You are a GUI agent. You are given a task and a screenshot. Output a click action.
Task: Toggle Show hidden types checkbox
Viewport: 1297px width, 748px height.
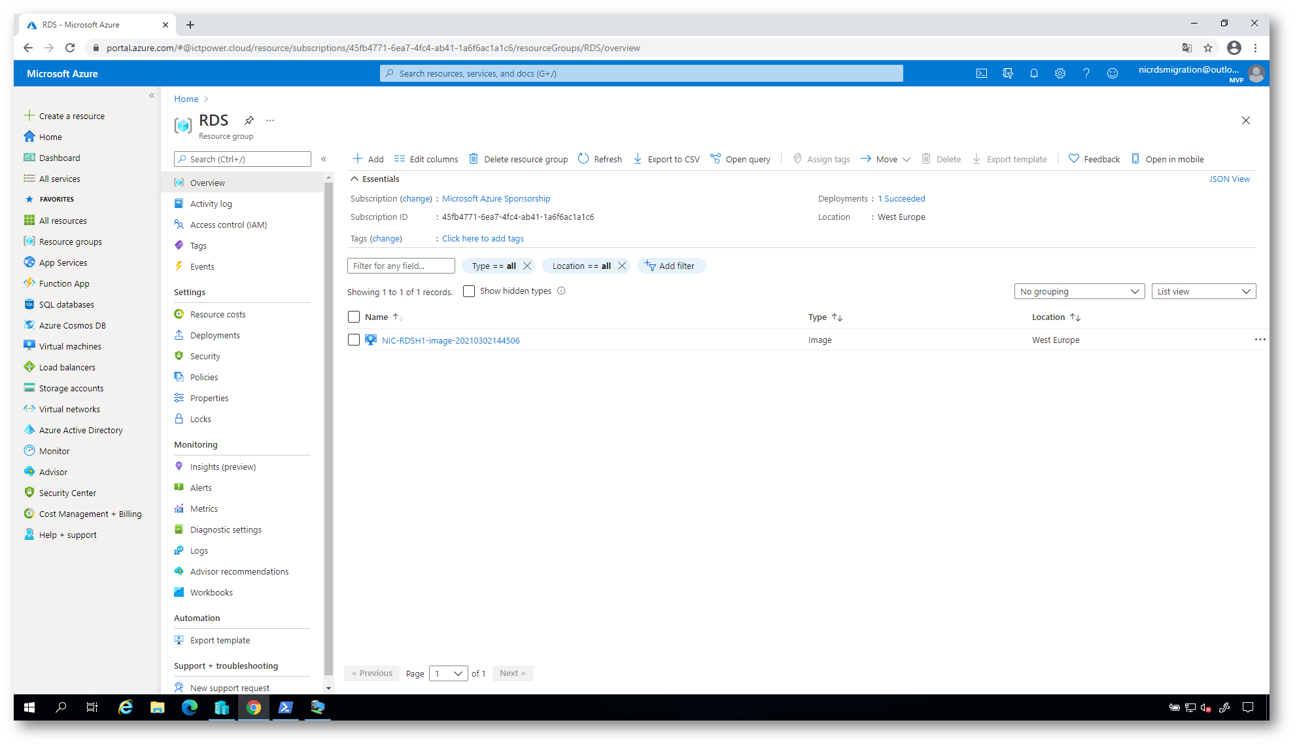tap(469, 291)
